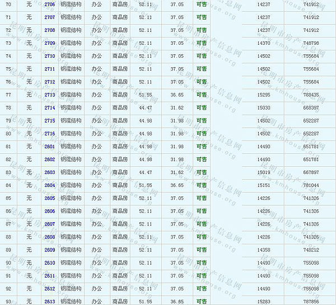Select room 2711 link
Viewport: 336px width, 305px height.
[x=50, y=69]
